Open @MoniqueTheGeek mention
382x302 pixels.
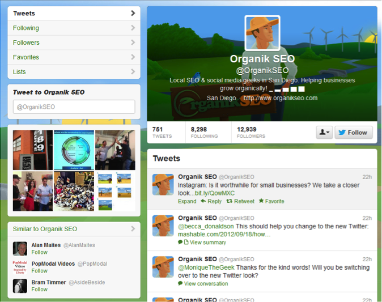pyautogui.click(x=206, y=267)
